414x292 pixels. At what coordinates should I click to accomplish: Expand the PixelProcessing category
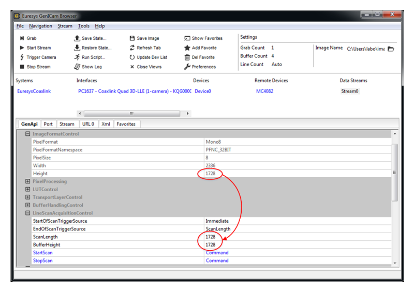coord(27,181)
